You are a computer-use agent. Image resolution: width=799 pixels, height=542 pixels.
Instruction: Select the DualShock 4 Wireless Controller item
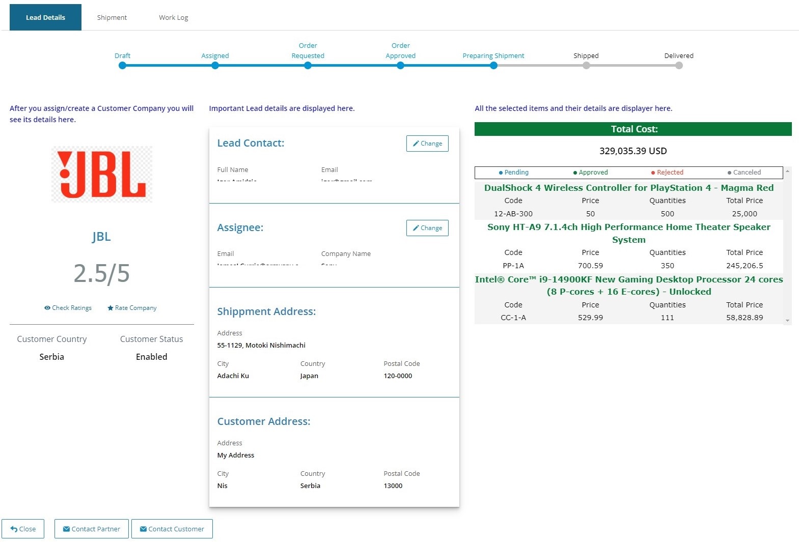[629, 188]
